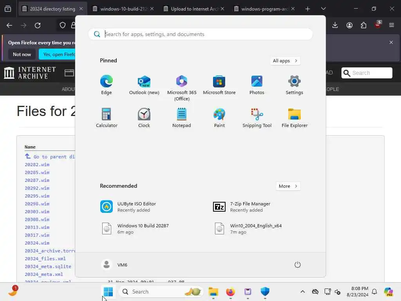Launch the Calculator app

point(107,118)
